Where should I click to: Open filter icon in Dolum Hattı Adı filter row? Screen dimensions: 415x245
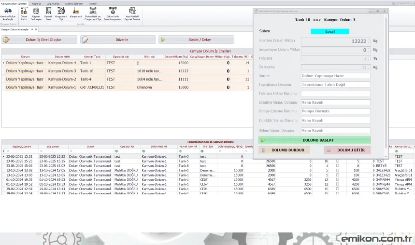pos(143,151)
